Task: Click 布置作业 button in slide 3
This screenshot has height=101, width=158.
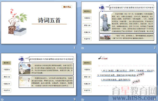Action: (7, 90)
